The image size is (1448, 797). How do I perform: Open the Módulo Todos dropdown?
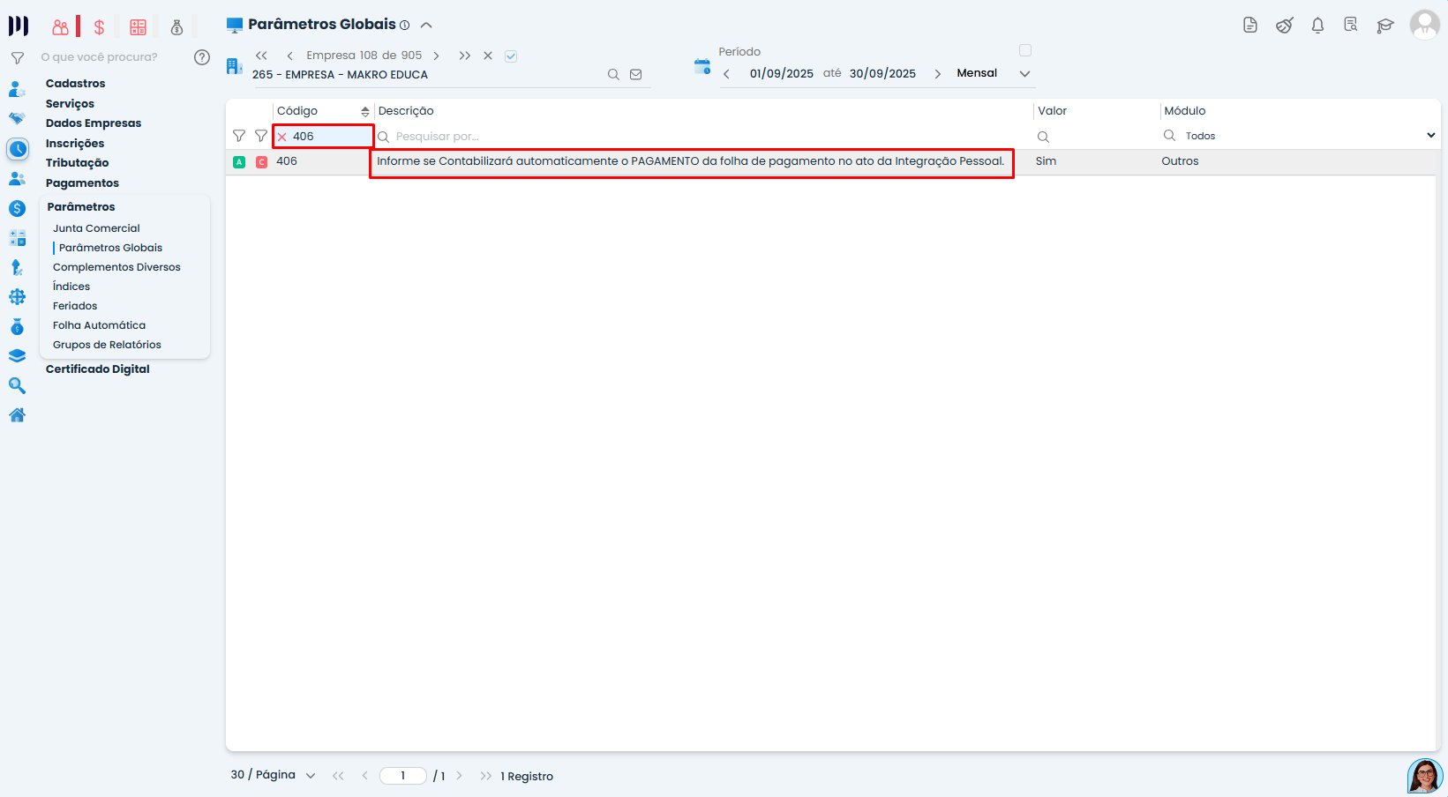[1429, 136]
